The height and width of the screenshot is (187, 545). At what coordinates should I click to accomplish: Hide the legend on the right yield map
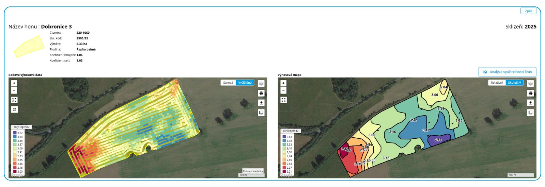tap(291, 131)
